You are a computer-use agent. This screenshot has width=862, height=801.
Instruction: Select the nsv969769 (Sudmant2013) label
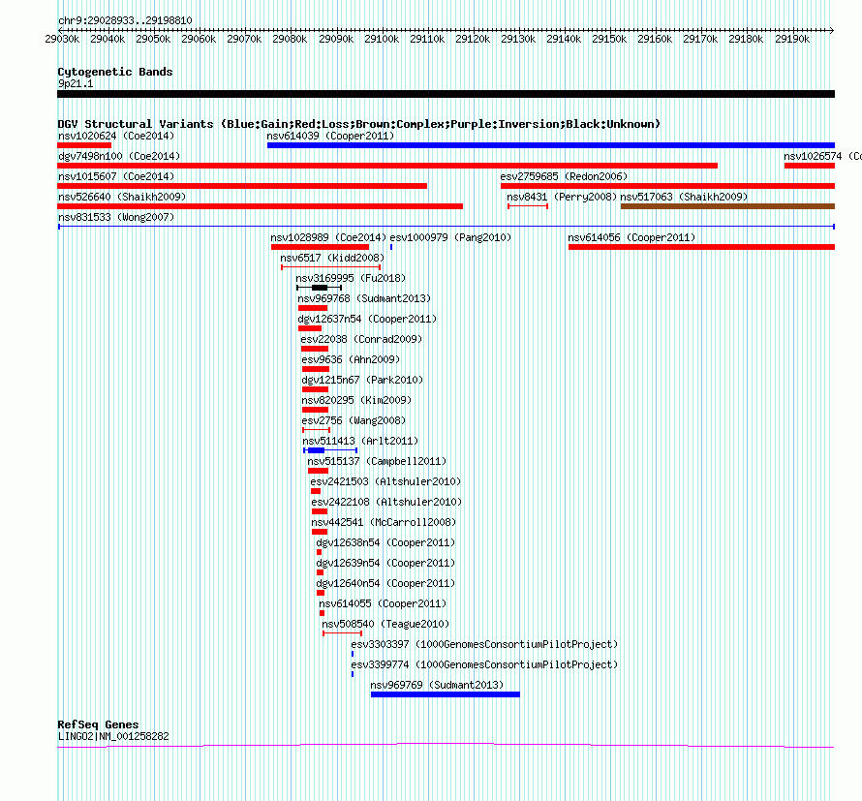click(437, 685)
